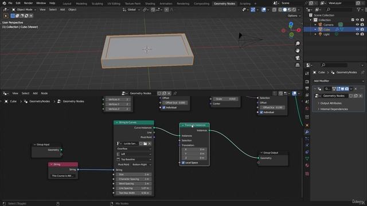Select the Light object in outliner
Viewport: 367px width, 206px height.
tap(326, 34)
